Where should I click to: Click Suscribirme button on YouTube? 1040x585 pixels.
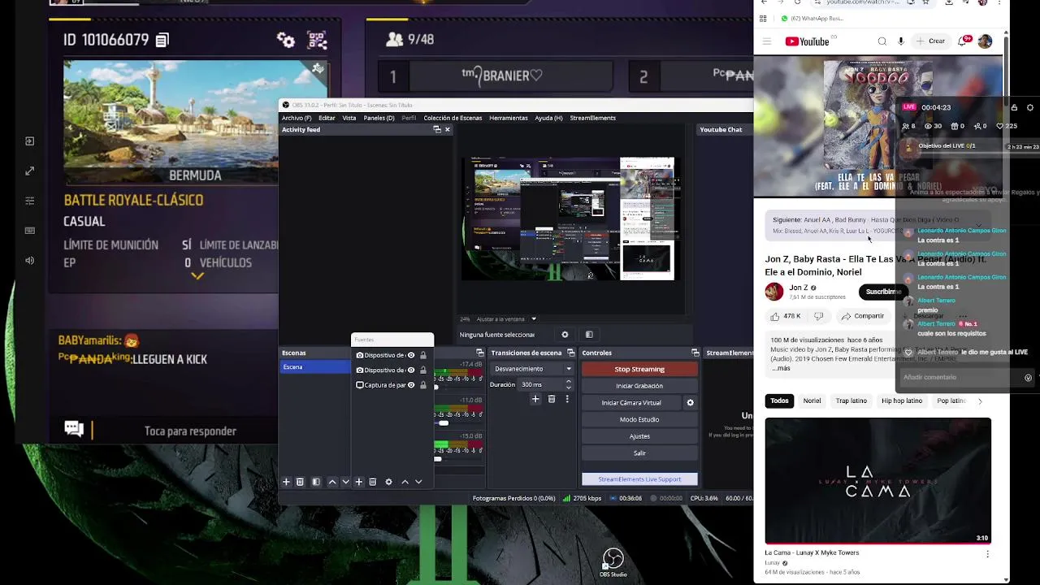[x=882, y=292]
